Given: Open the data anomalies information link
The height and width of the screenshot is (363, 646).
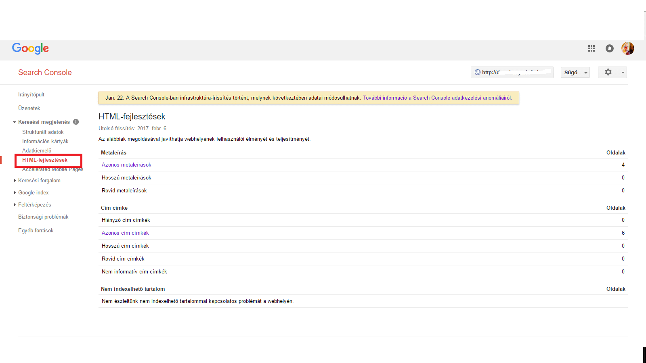Looking at the screenshot, I should click(x=437, y=98).
